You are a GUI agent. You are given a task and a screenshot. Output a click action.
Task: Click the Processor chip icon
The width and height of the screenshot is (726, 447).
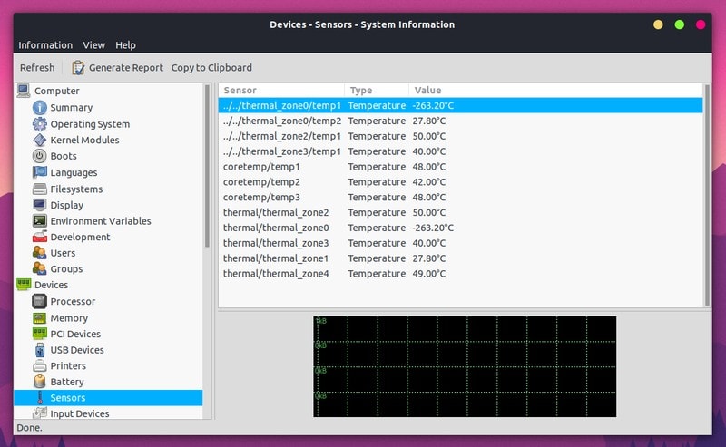(40, 301)
